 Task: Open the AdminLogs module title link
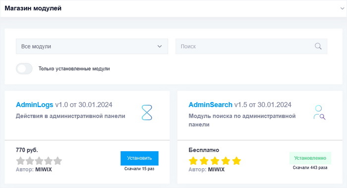[x=35, y=105]
